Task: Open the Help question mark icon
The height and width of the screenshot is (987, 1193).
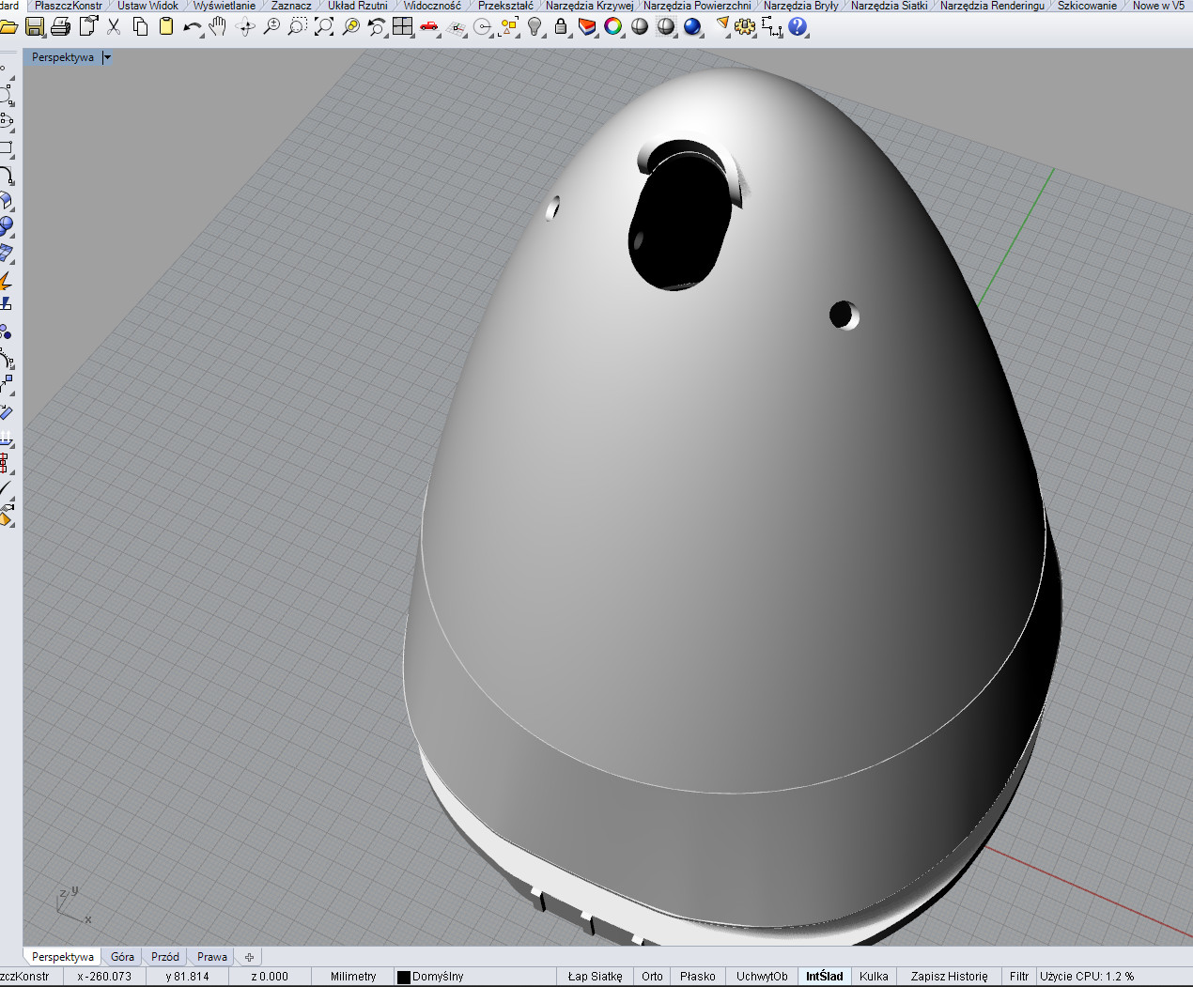Action: 798,27
